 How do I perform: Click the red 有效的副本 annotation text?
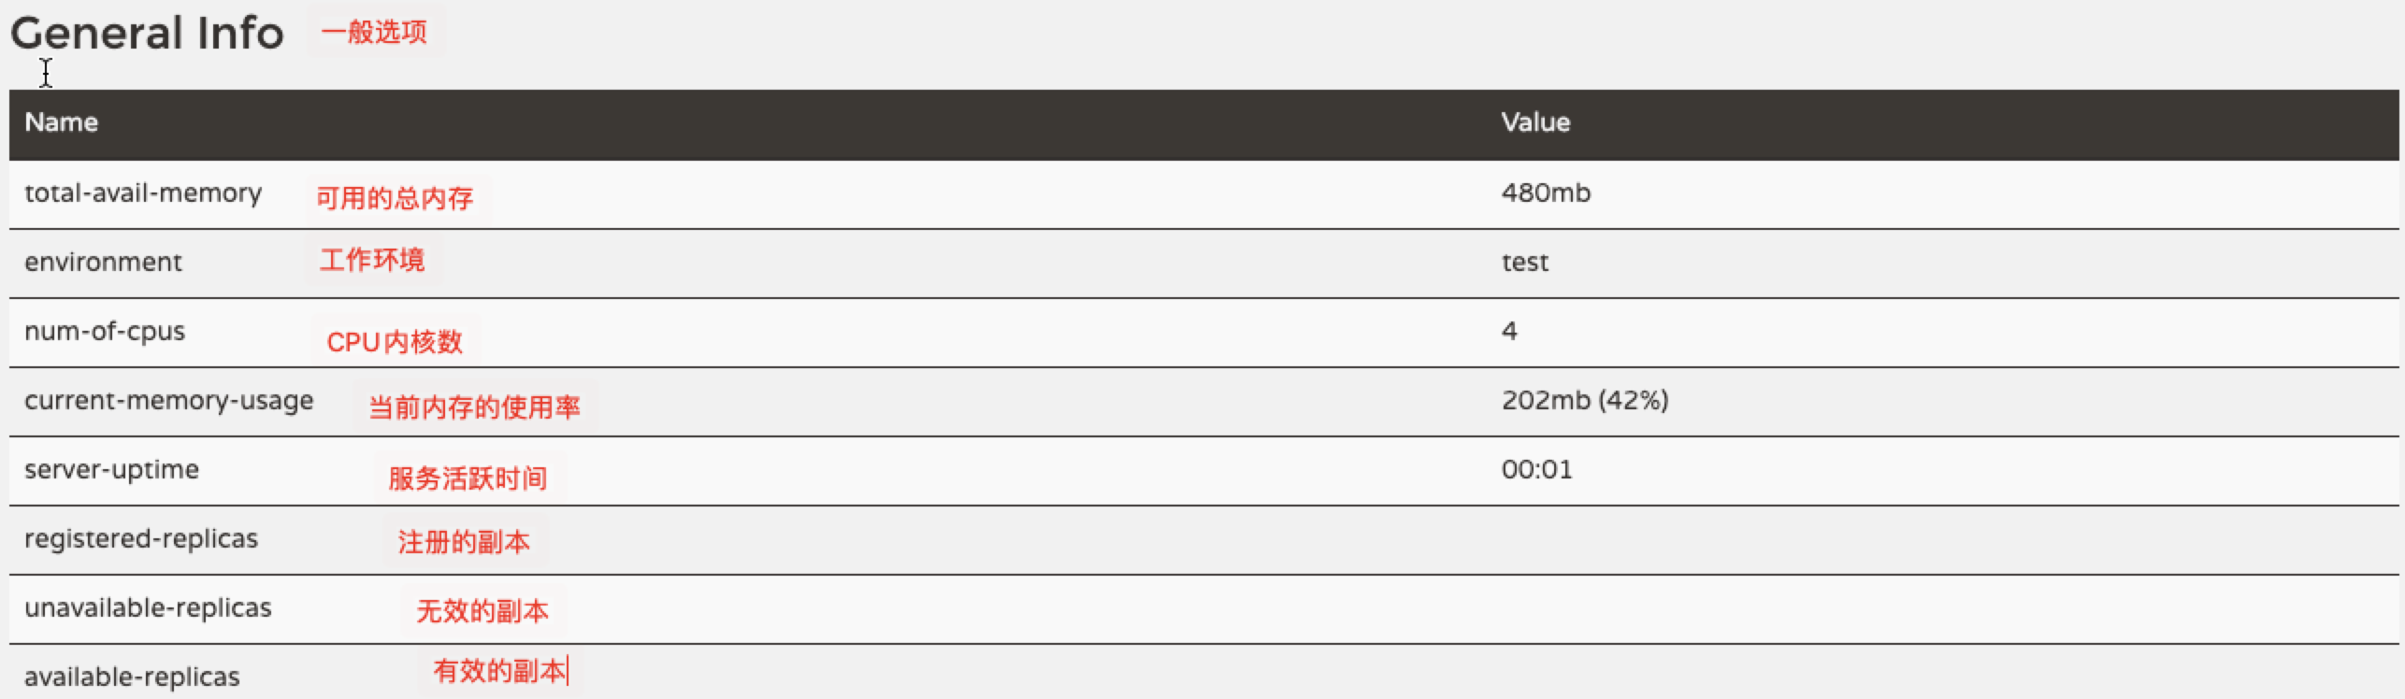[x=499, y=671]
